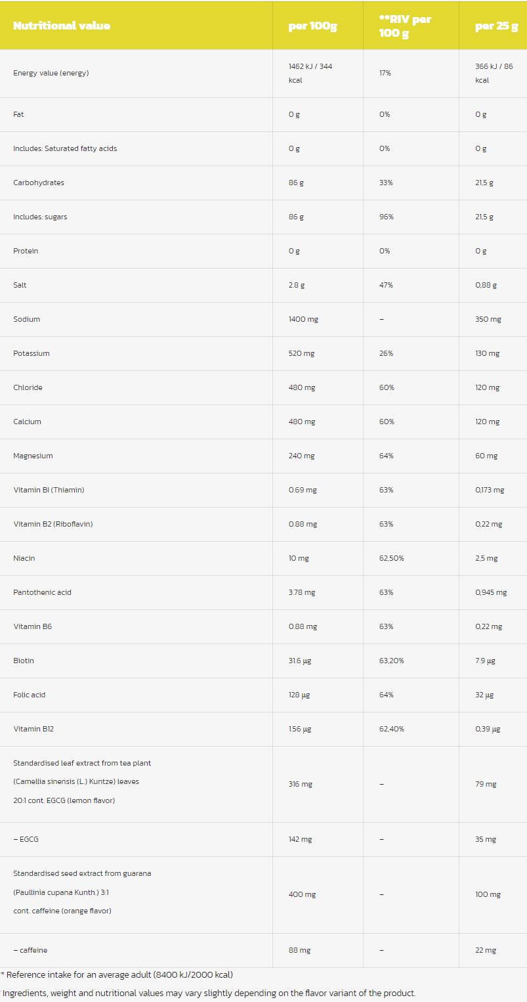Select the "Energy value (energy)" row label
The width and height of the screenshot is (527, 1002).
51,73
